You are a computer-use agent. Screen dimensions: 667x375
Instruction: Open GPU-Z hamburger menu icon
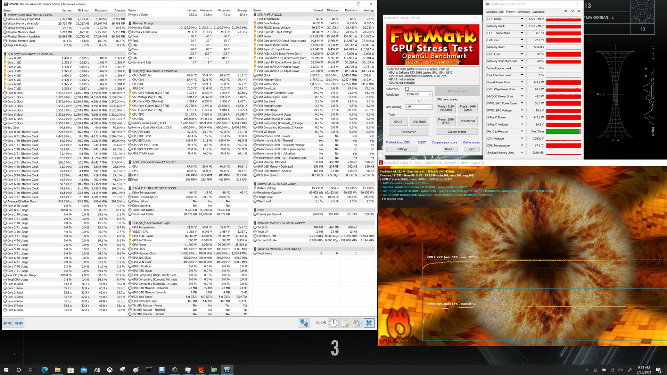pos(579,11)
